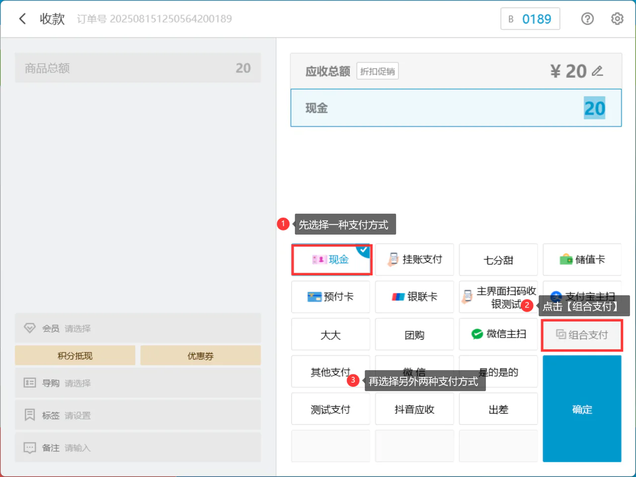The height and width of the screenshot is (477, 636).
Task: Pick 储值卡 stored-value card payment
Action: [582, 259]
